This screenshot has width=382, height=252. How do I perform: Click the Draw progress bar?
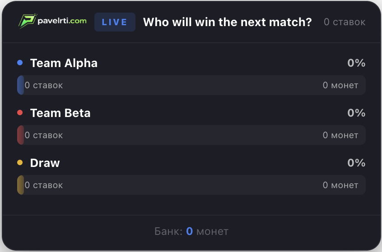click(x=191, y=185)
